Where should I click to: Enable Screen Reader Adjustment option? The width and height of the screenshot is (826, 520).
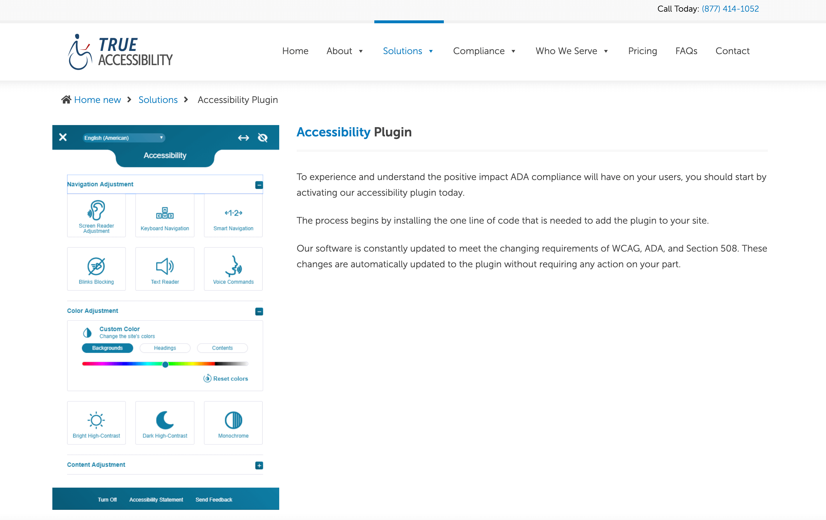(x=96, y=216)
